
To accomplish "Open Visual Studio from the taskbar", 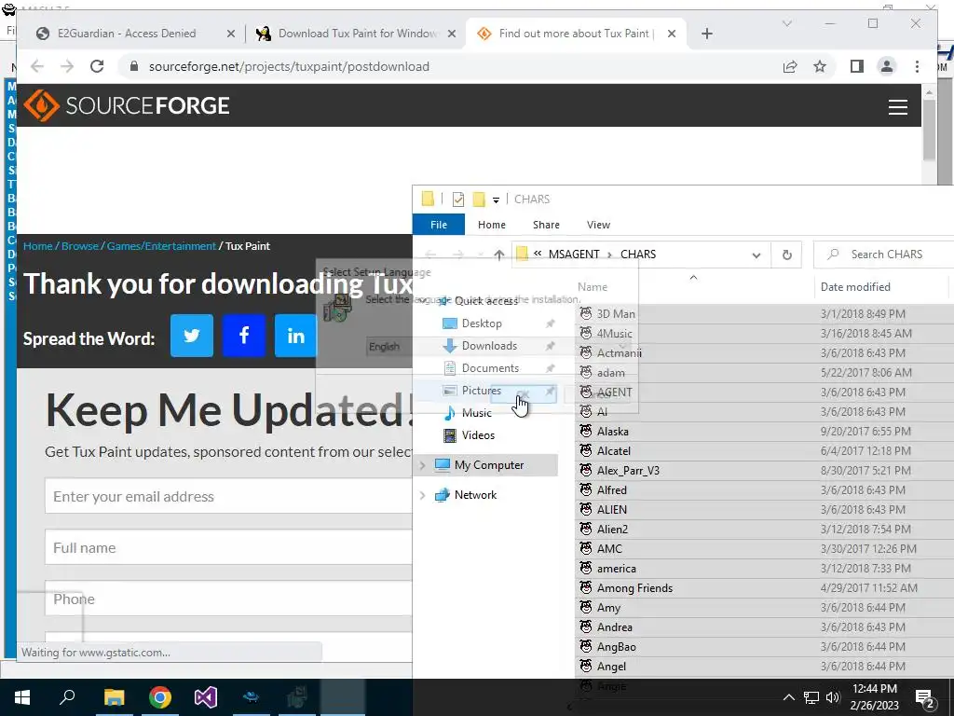I will [206, 697].
